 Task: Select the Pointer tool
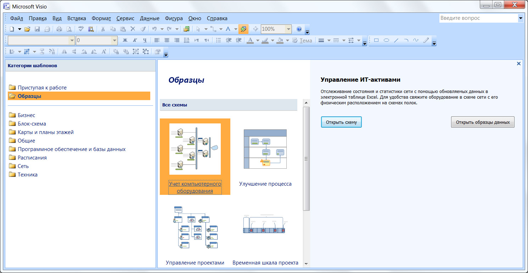point(198,29)
